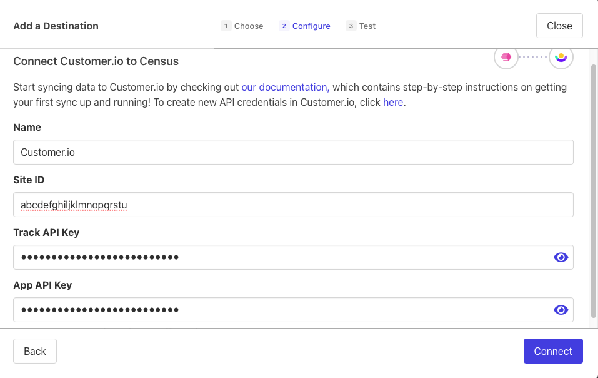The image size is (598, 378).
Task: Click the Customer.io logo icon
Action: pos(561,57)
